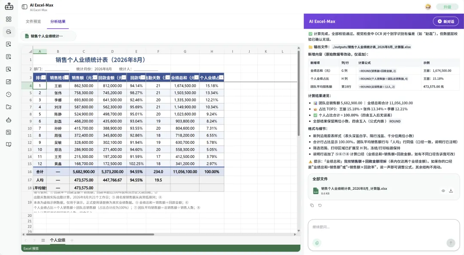Preview the output file with eye icon
Screen dimensions: 464x255
pos(443,191)
